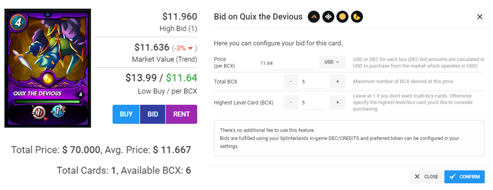Click the yellow dragon eye element icon
The width and height of the screenshot is (493, 190).
coord(357,17)
